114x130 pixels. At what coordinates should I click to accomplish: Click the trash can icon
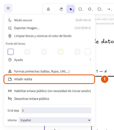10,36
